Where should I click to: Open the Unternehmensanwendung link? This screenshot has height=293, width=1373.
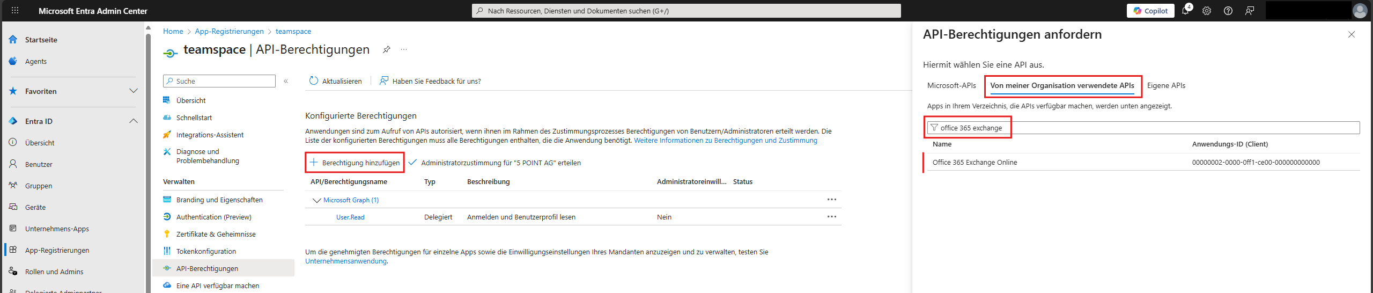point(346,261)
